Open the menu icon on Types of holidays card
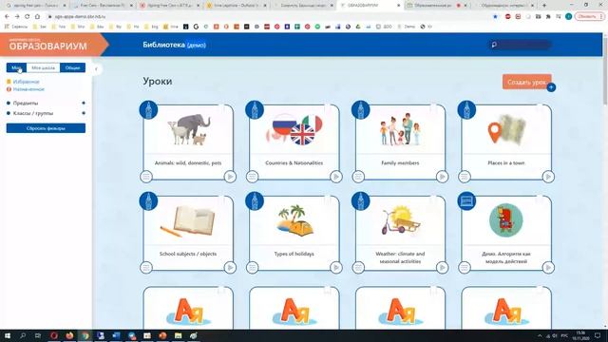This screenshot has width=608, height=342. (x=252, y=268)
